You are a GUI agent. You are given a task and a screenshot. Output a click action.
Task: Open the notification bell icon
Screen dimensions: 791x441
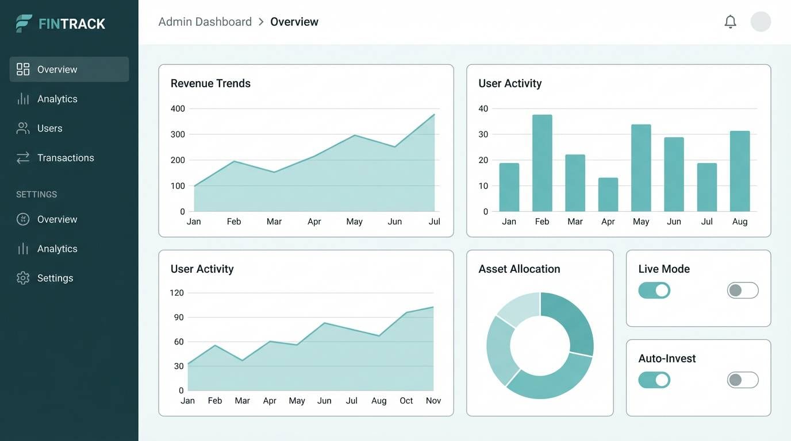730,21
